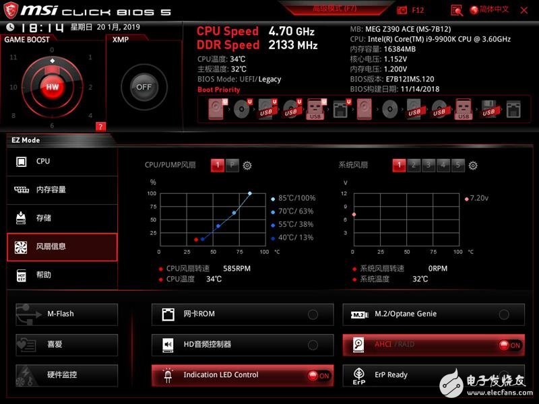Open the 帮助 help section
539x404 pixels.
62,275
